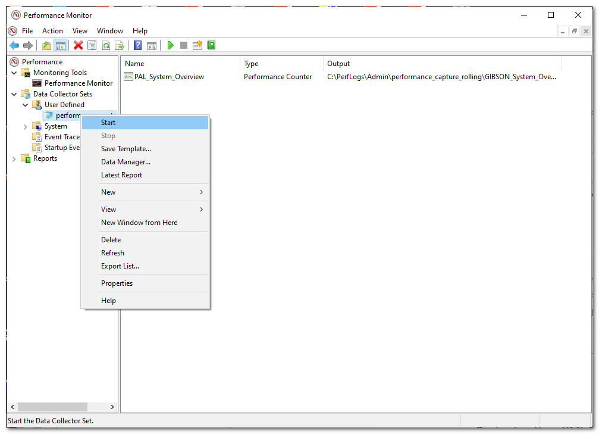This screenshot has width=599, height=434.
Task: Choose Delete in context menu
Action: click(x=146, y=240)
